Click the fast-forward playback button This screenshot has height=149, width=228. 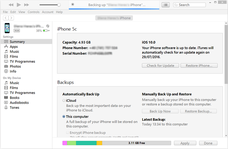coord(26,5)
